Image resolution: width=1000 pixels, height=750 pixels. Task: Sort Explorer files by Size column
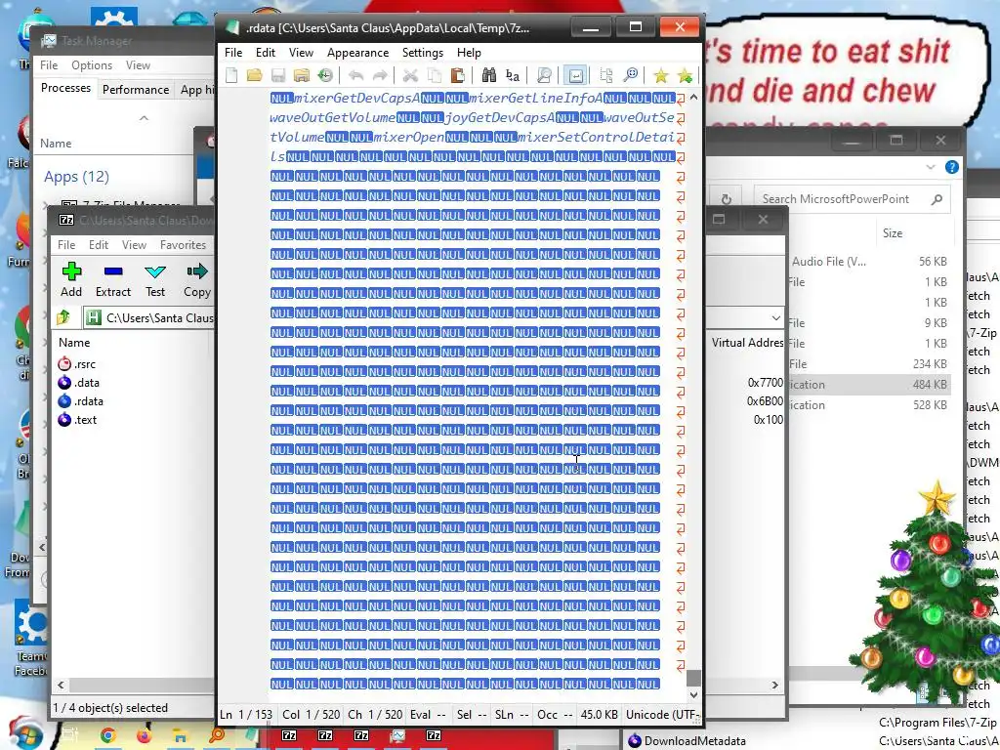pyautogui.click(x=893, y=233)
